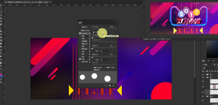
Task: Click the 杂色 (Noise) option label
Action: pyautogui.click(x=83, y=51)
